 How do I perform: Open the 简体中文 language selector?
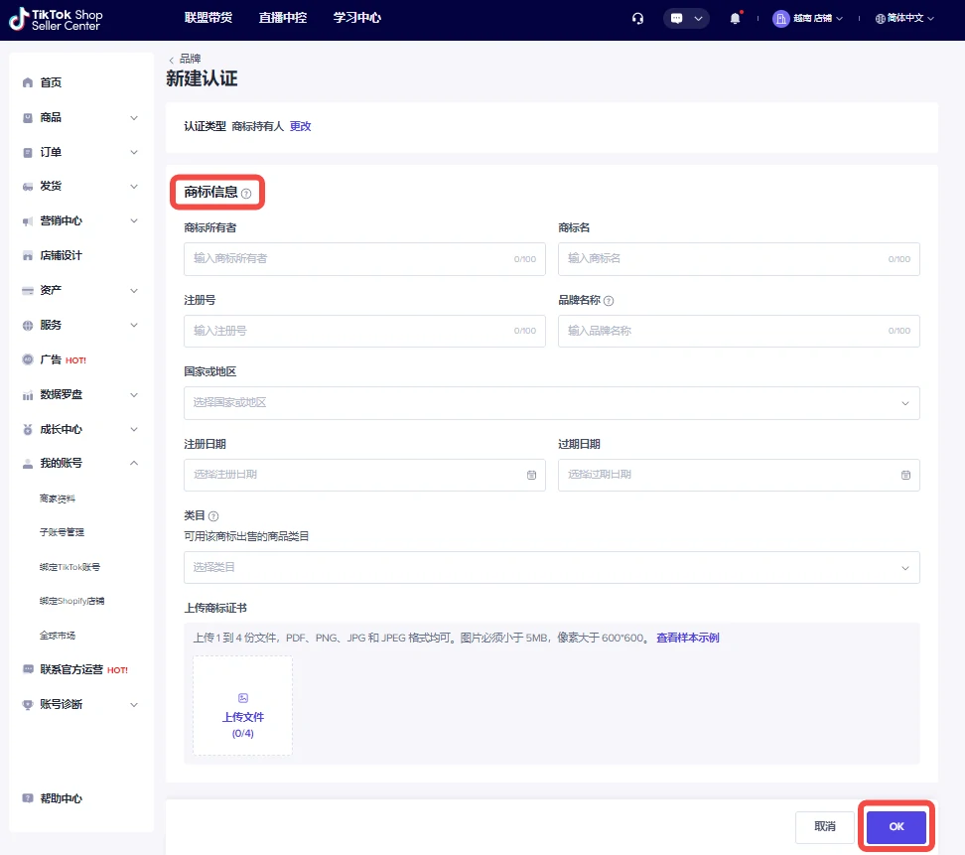pos(904,18)
